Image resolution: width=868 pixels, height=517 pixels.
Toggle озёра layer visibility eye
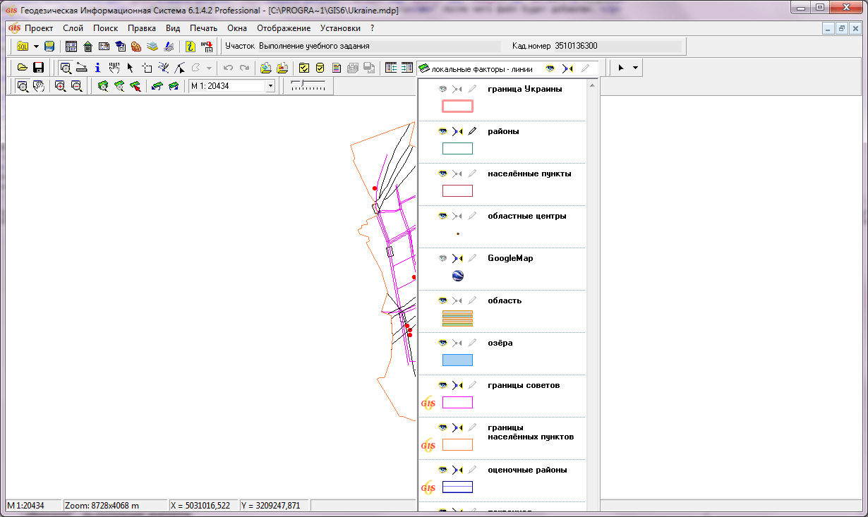(443, 343)
